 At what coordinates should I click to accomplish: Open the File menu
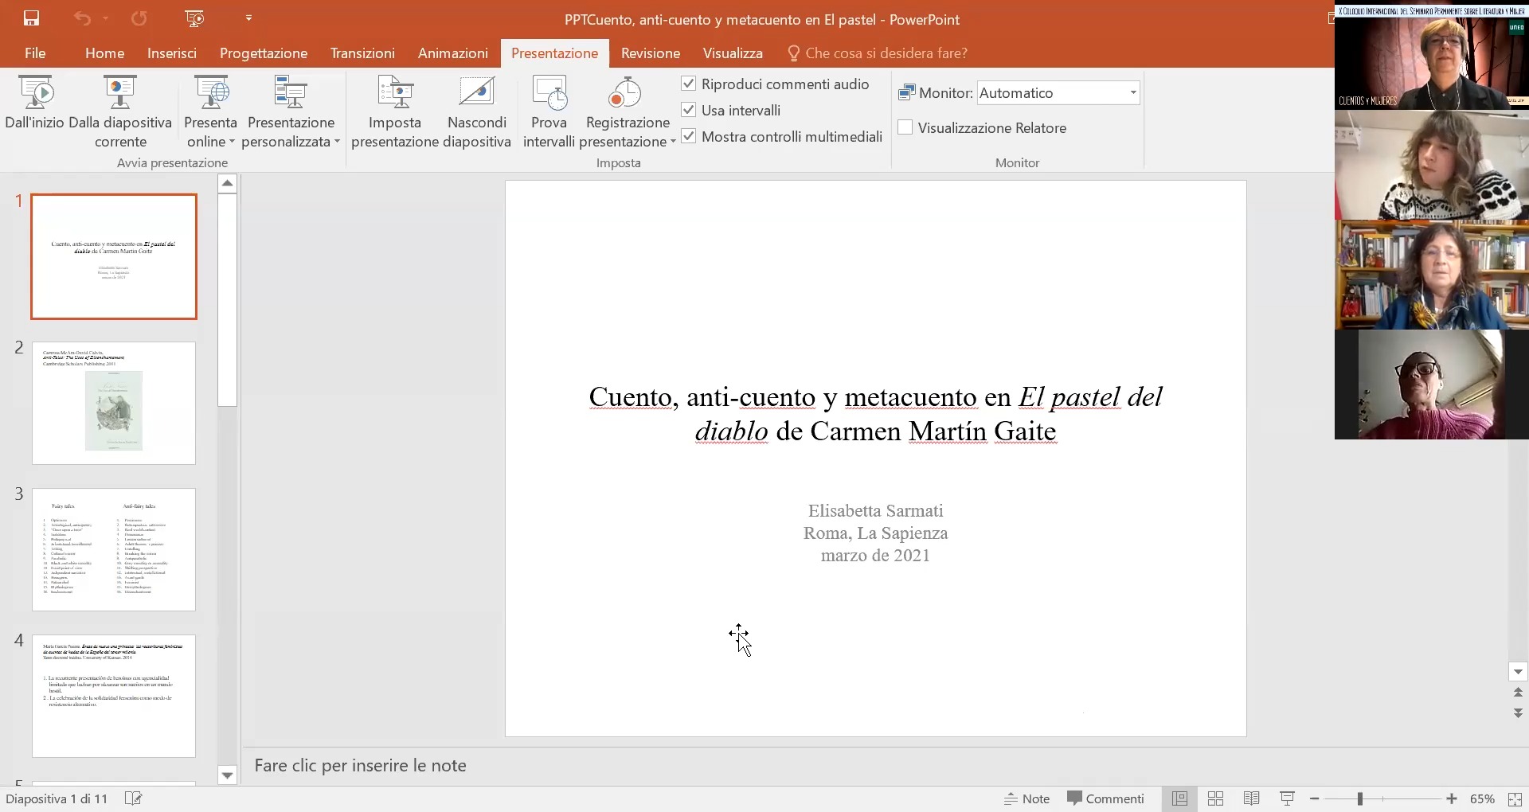click(x=35, y=53)
